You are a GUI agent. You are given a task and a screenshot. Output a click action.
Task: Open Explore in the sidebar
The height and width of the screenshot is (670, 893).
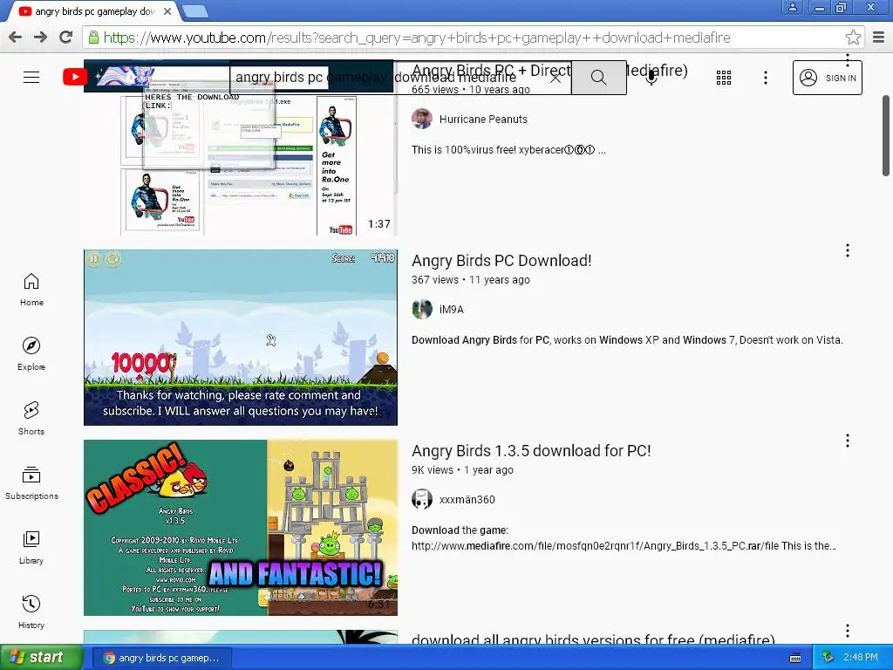click(31, 354)
